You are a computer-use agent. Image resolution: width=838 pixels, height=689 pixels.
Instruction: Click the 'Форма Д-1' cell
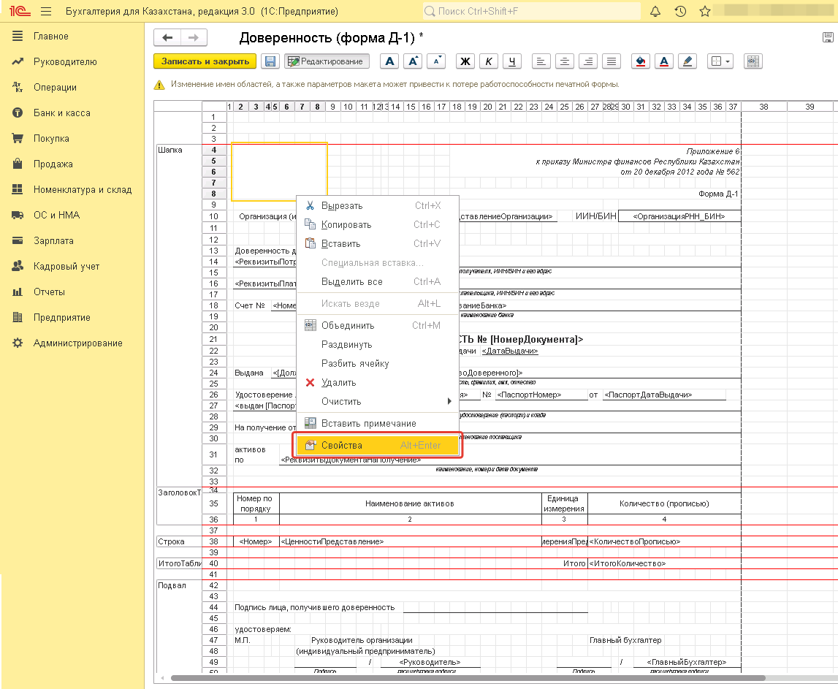coord(718,194)
